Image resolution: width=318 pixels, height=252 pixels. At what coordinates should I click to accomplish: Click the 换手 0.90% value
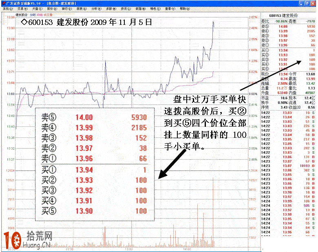coord(283,102)
